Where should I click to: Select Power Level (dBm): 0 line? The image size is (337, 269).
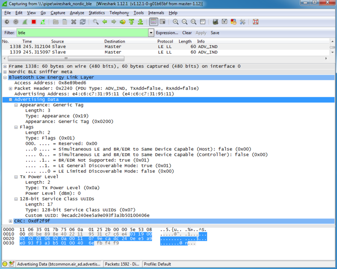point(53,193)
